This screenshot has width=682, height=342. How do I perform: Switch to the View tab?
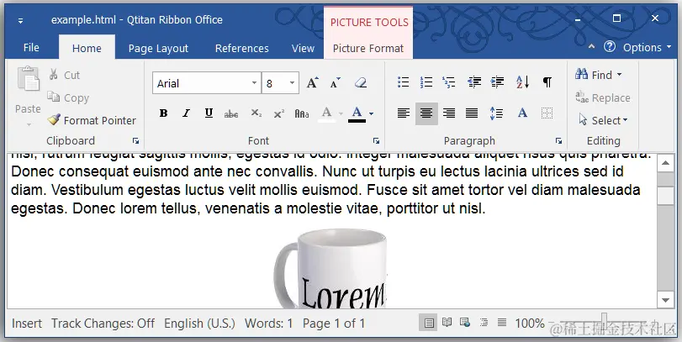304,48
